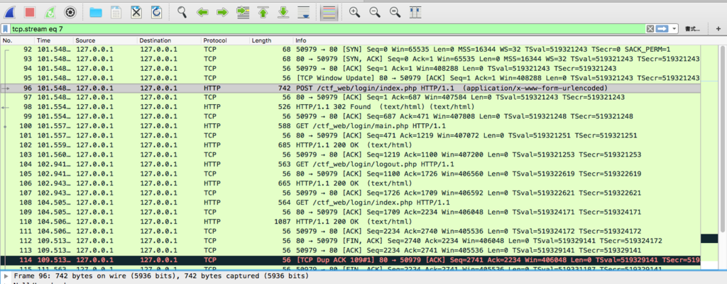Open display filter bookmarks icon
Viewport: 727px width, 284px height.
coord(5,28)
